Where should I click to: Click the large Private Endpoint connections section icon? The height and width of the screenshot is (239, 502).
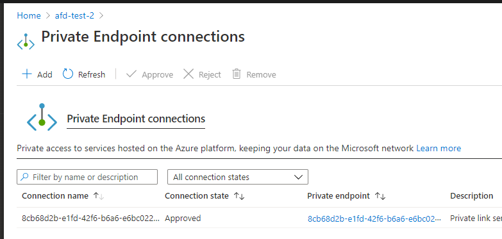(x=42, y=117)
